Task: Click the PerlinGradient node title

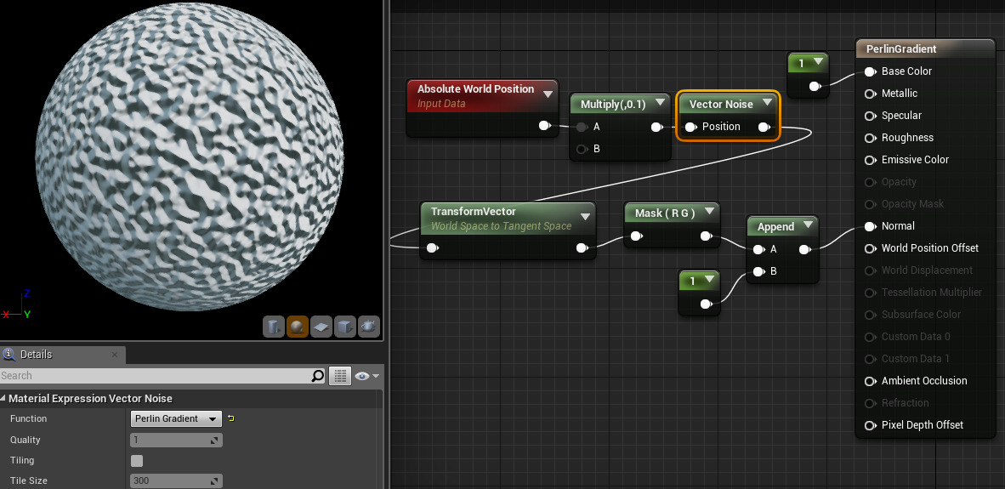Action: 901,49
